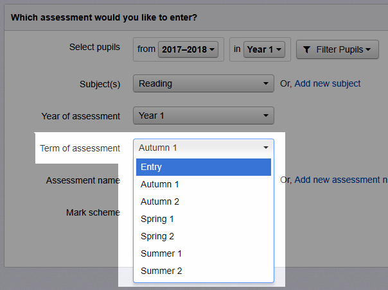Expand the Reading subject dropdown
This screenshot has width=388, height=290.
pyautogui.click(x=204, y=83)
